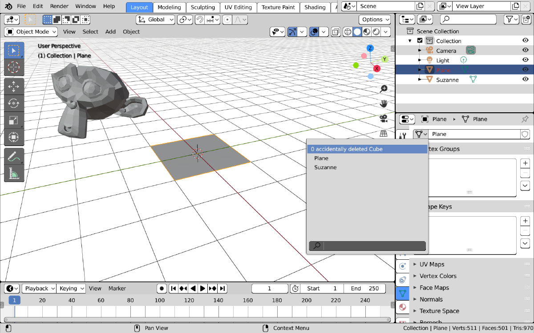534x333 pixels.
Task: Switch to material preview shading
Action: point(367,32)
